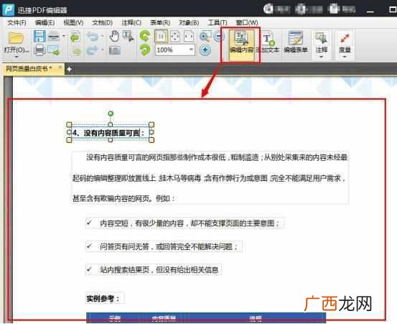
Task: Expand the 打开(O) dropdown arrow
Action: point(17,57)
